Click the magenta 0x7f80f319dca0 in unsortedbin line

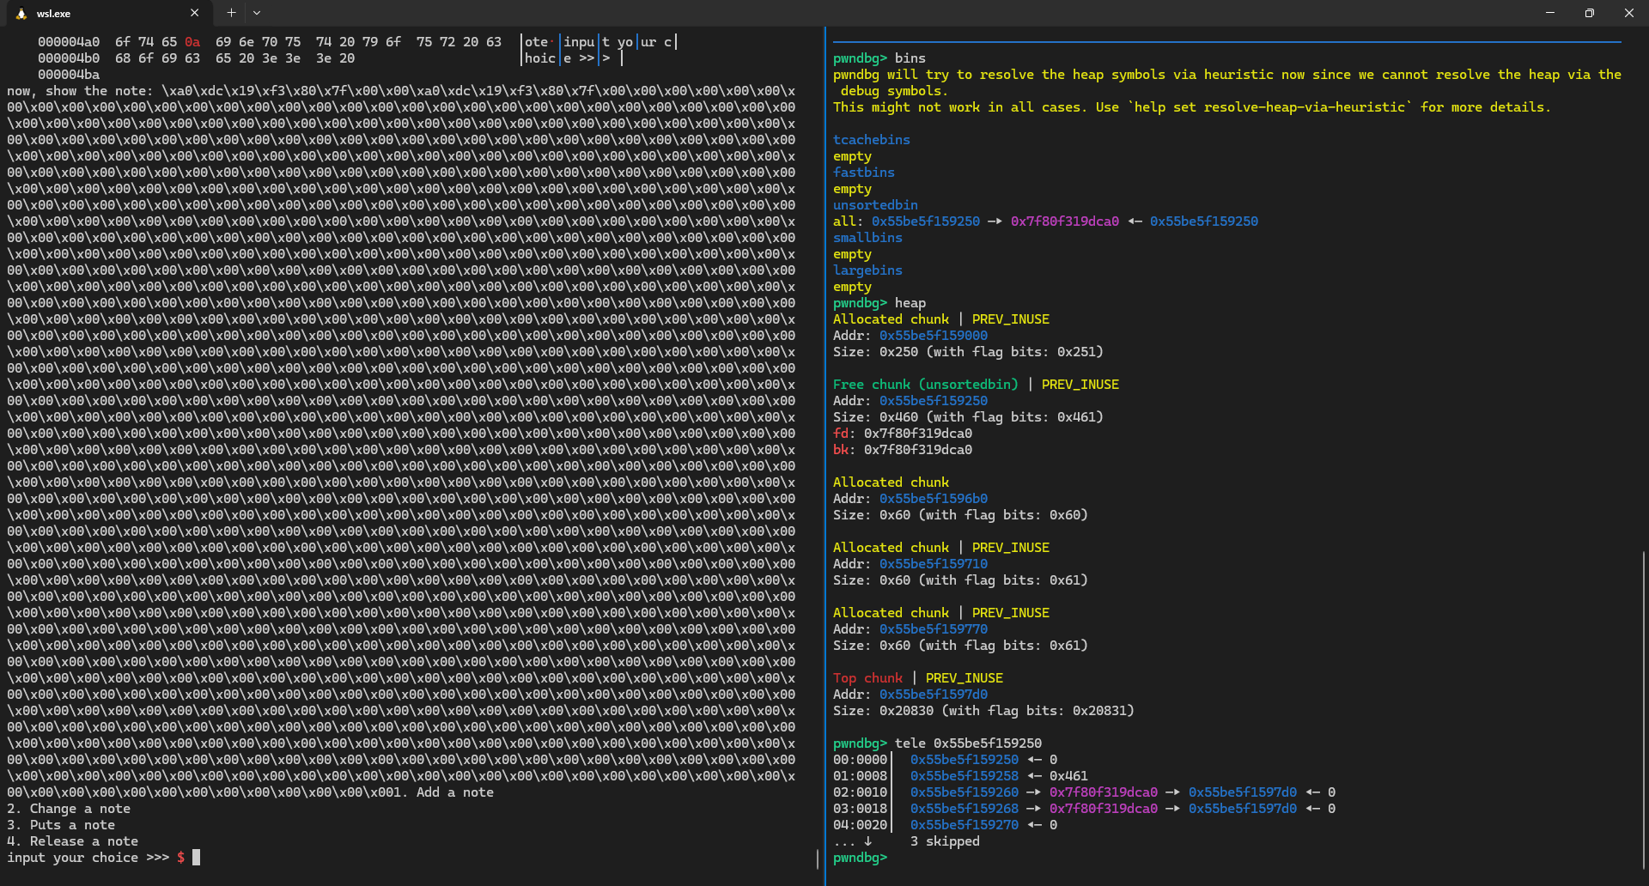pyautogui.click(x=1065, y=221)
